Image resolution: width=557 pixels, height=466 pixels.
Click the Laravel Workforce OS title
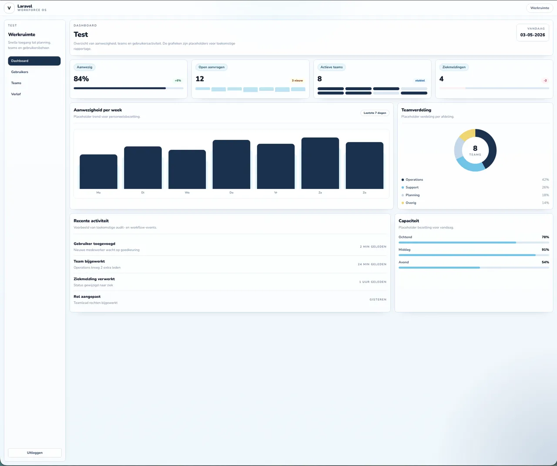(32, 8)
